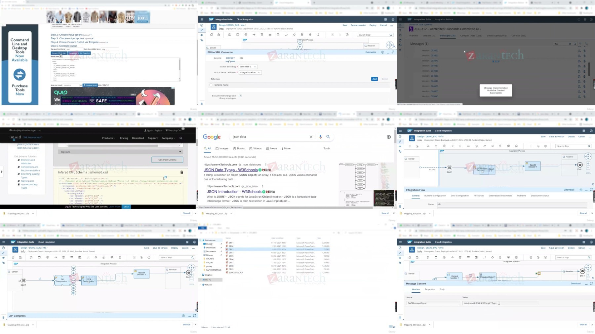The height and width of the screenshot is (334, 595).
Task: Expand Step 2: Choose input options
Action: [71, 35]
